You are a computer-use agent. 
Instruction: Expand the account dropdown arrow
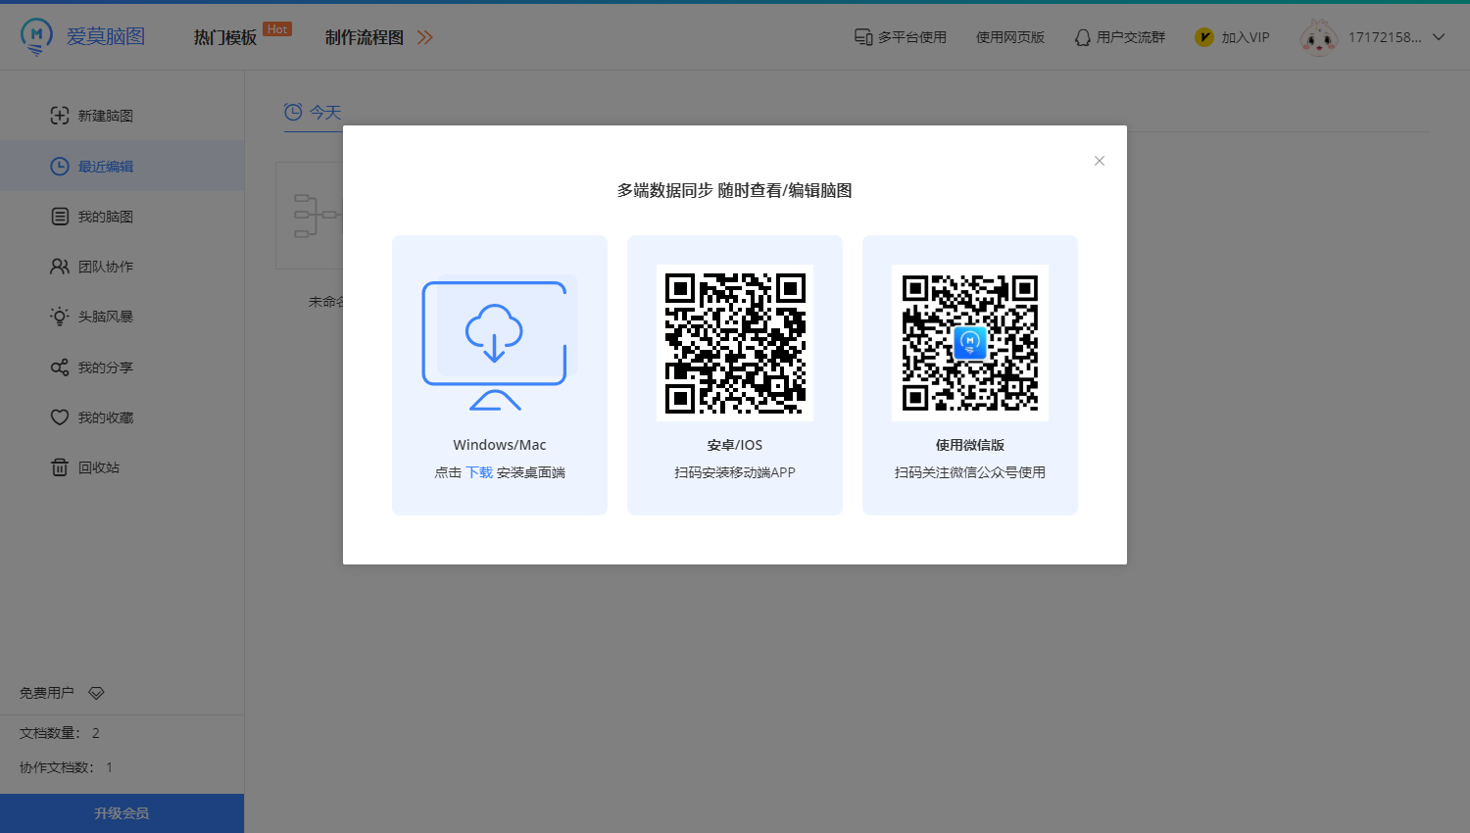pyautogui.click(x=1439, y=37)
